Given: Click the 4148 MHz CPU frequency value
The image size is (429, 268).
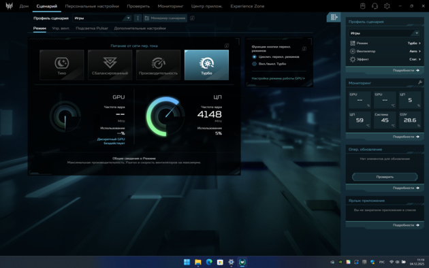Looking at the screenshot, I should [210, 114].
